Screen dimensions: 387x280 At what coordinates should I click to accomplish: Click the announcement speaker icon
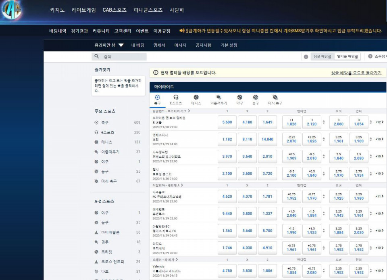tap(182, 31)
